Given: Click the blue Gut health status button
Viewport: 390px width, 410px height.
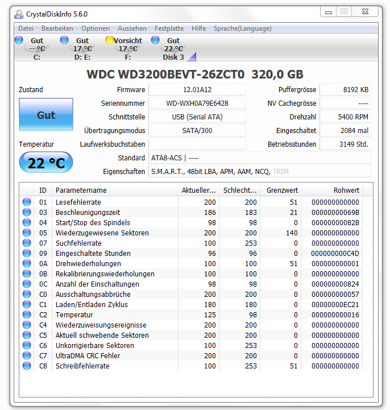Looking at the screenshot, I should click(46, 114).
